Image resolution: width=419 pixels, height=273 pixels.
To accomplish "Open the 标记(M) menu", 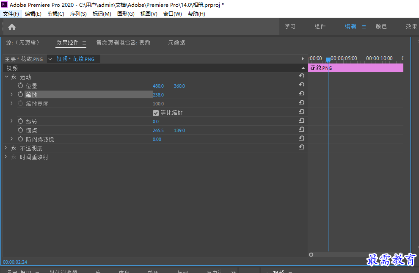I will 102,14.
